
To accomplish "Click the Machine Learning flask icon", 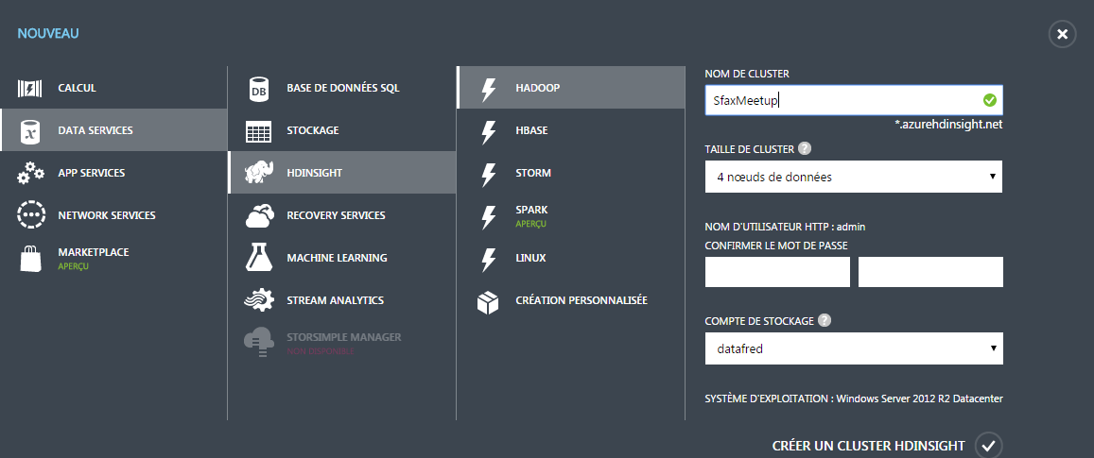I will 258,257.
